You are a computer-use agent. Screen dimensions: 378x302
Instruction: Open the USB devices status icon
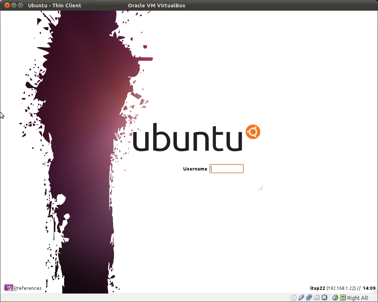301,298
